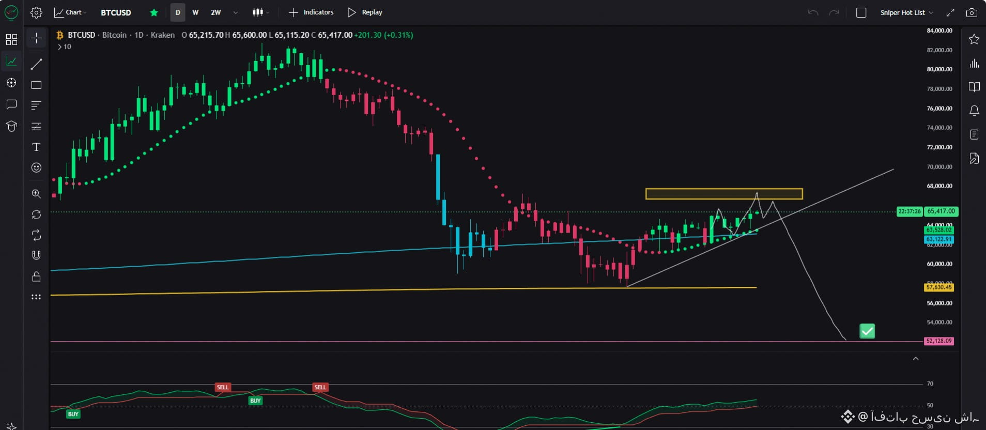Viewport: 986px width, 430px height.
Task: Collapse the lower indicator pane chevron
Action: pyautogui.click(x=916, y=358)
